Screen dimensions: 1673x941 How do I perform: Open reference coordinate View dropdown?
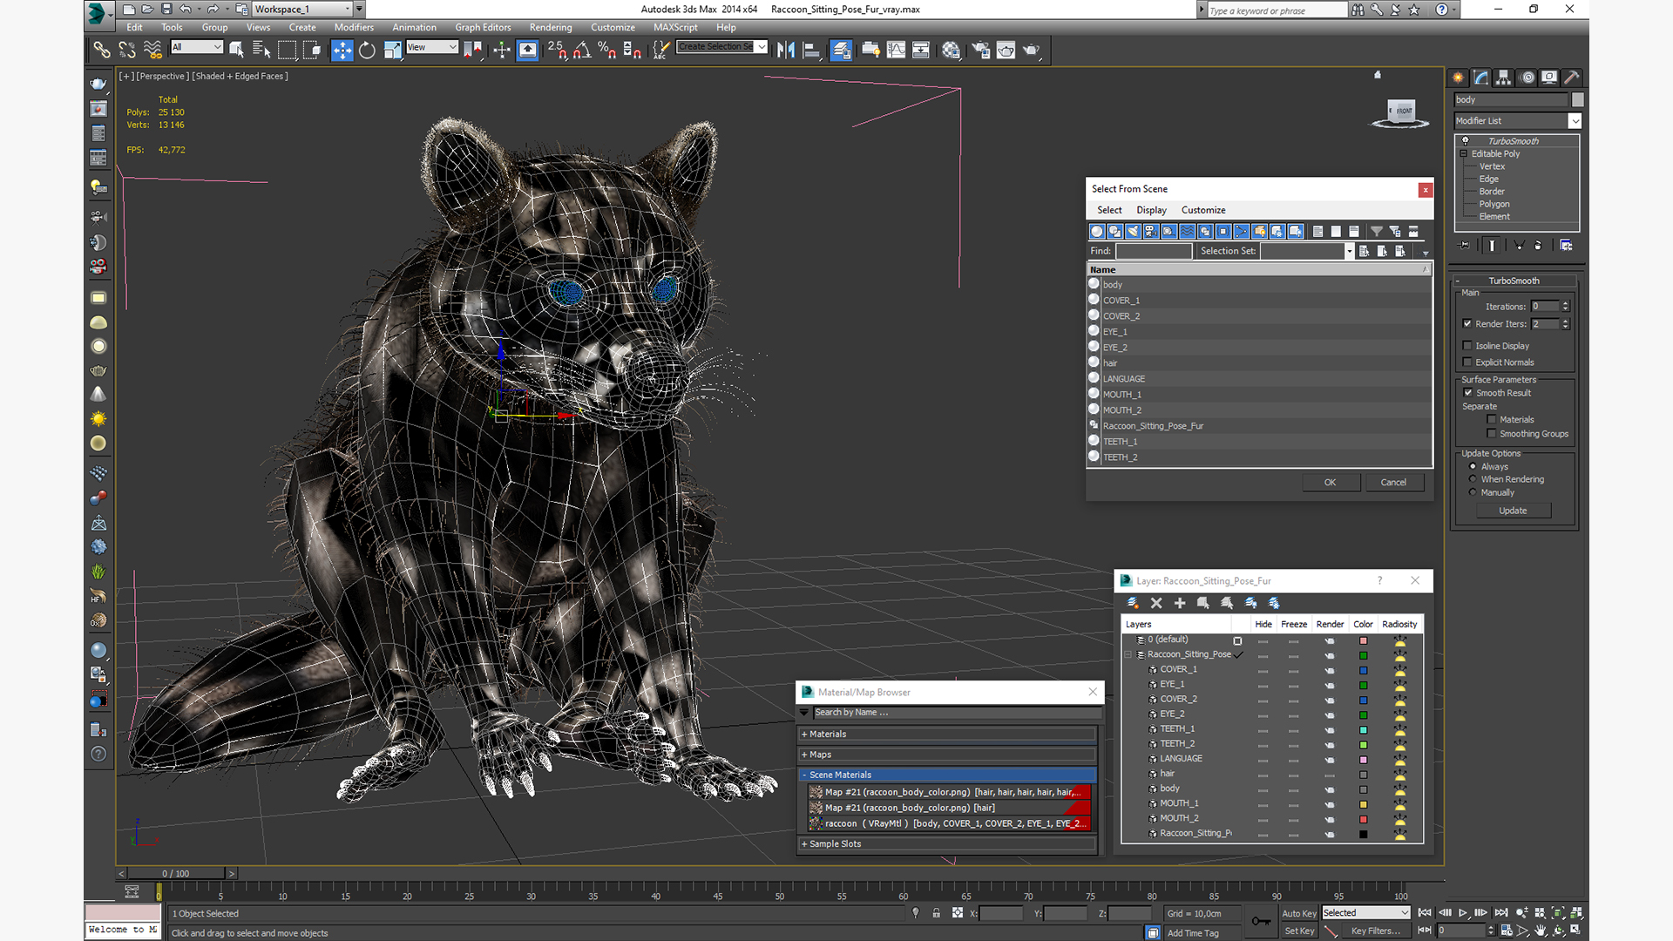[432, 47]
